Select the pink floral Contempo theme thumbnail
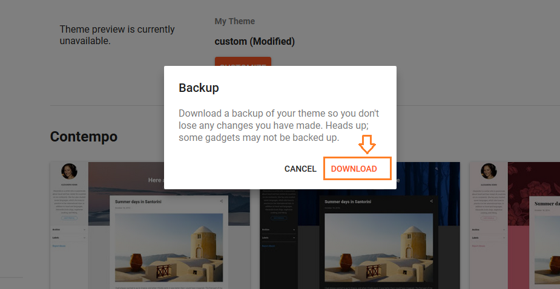The image size is (560, 289). [515, 226]
